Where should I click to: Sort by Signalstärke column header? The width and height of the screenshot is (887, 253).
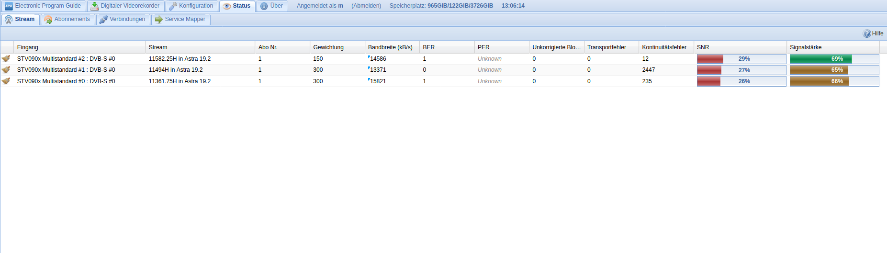click(x=833, y=47)
